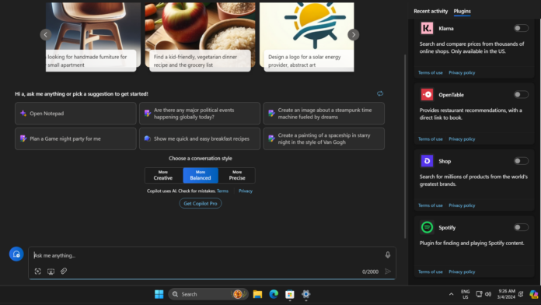Click the microphone icon in the input box
541x305 pixels.
point(387,255)
